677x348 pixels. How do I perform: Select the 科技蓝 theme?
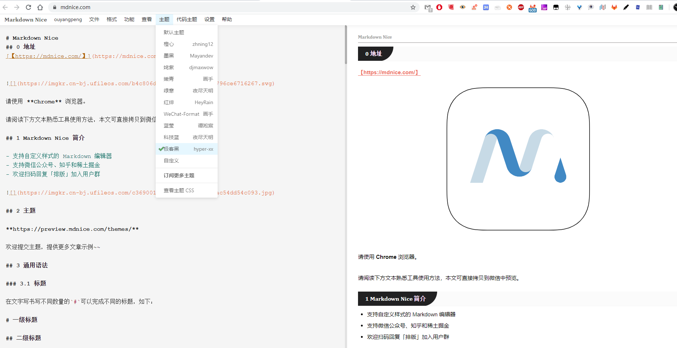pos(187,137)
